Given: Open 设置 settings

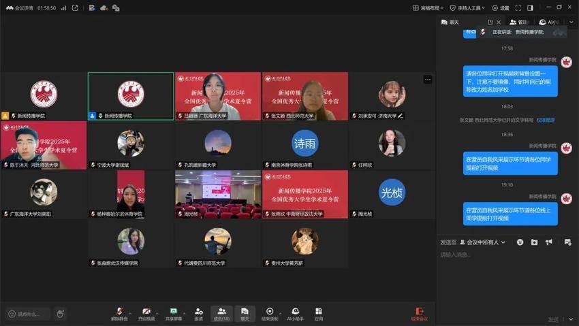Looking at the screenshot, I should coord(501,7).
